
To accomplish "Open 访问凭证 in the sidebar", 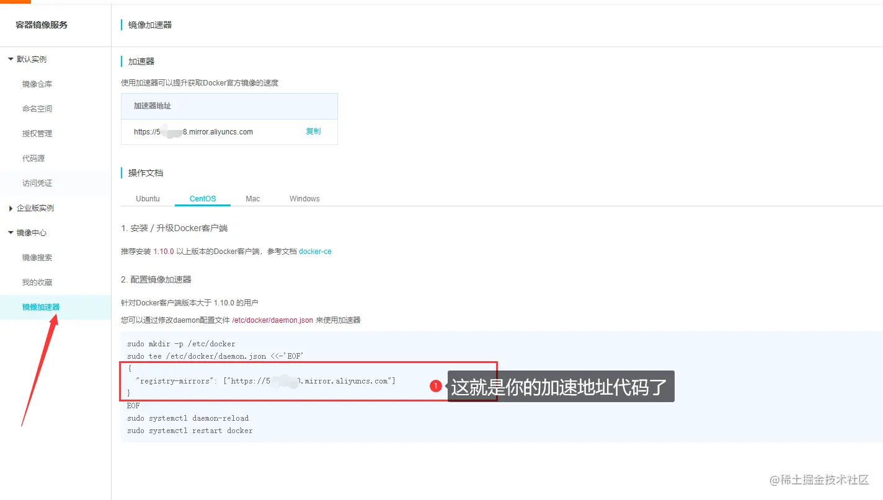I will click(37, 183).
